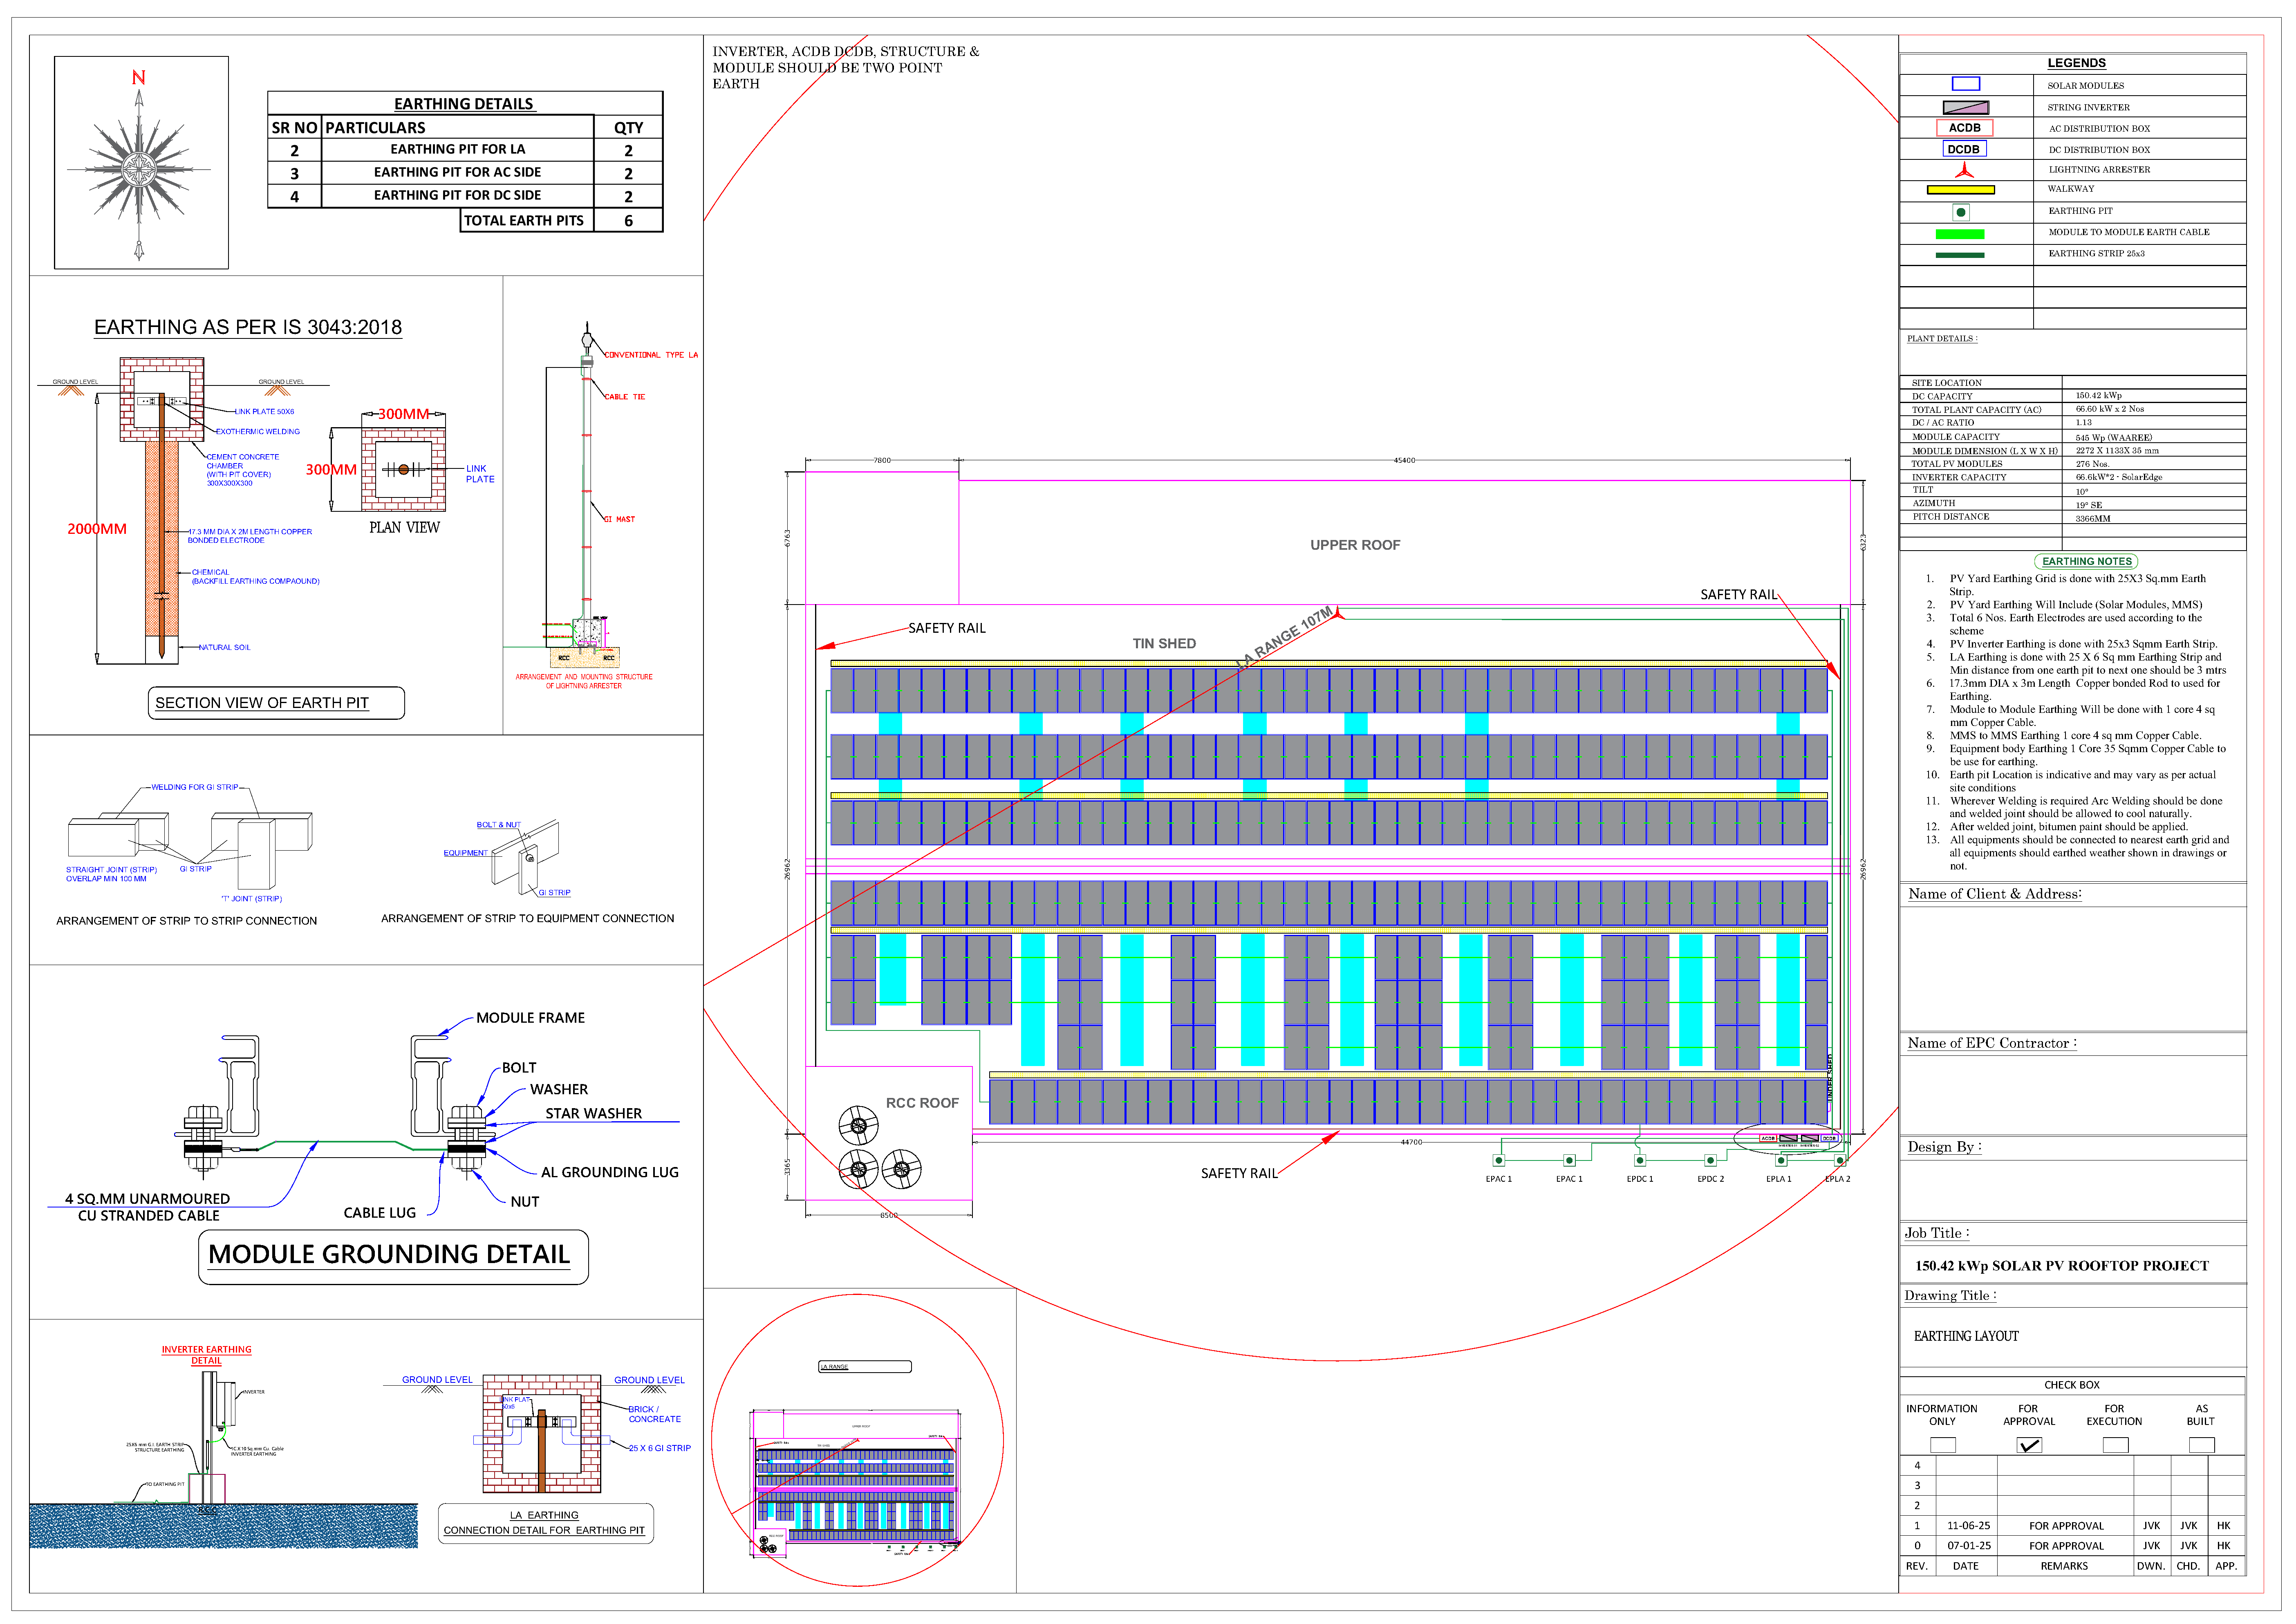The width and height of the screenshot is (2296, 1624).
Task: Untick the FOR APPROVAL check box
Action: pos(2029,1445)
